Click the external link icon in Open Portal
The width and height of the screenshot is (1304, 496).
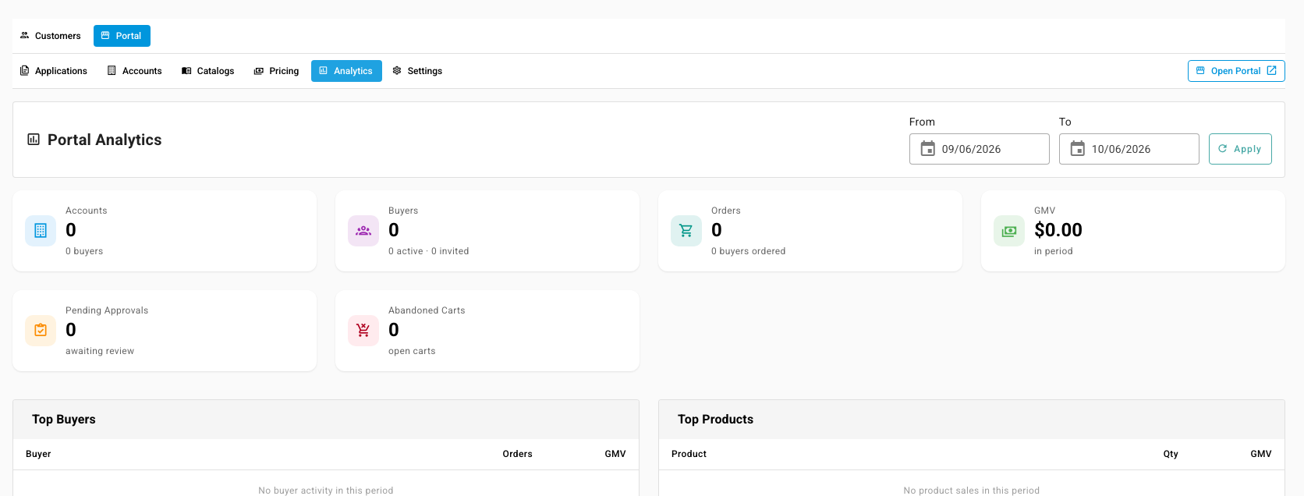tap(1271, 70)
